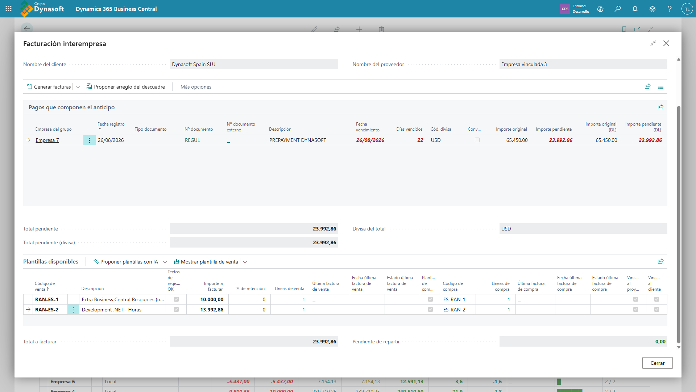
Task: Toggle Plant... de com... checkbox for RAN-ES-2
Action: coord(430,310)
